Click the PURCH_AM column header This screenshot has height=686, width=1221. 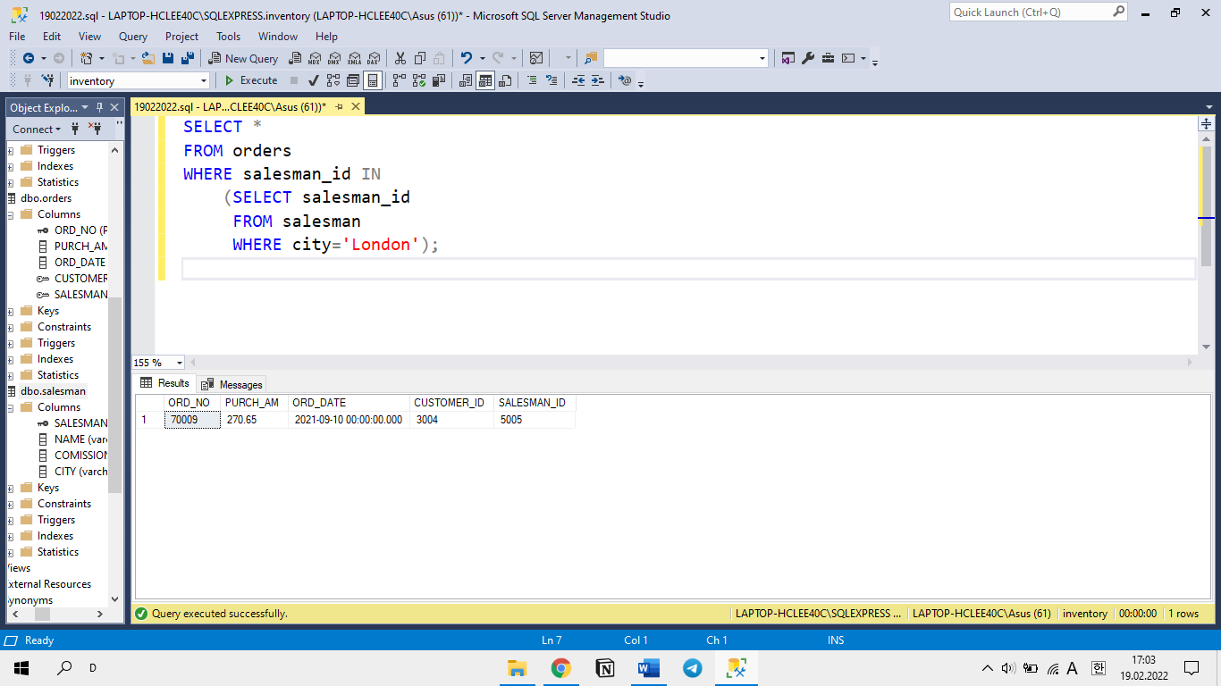(x=254, y=403)
